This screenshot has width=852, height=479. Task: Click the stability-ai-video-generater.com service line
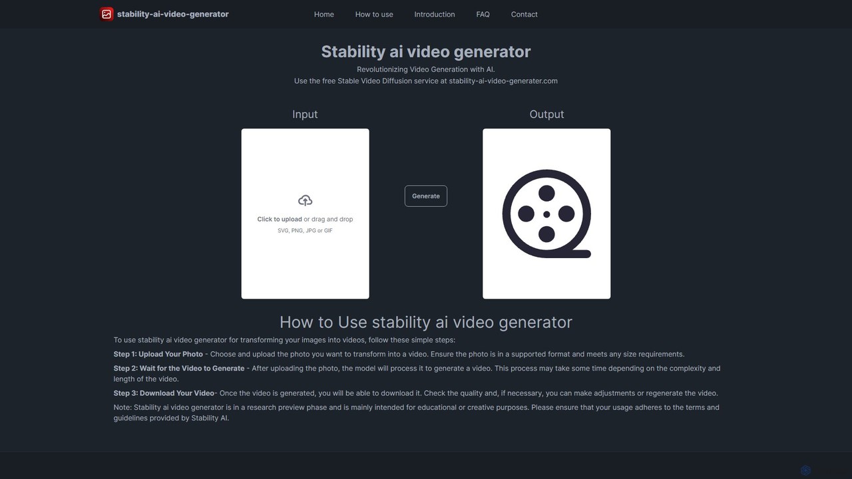[426, 81]
